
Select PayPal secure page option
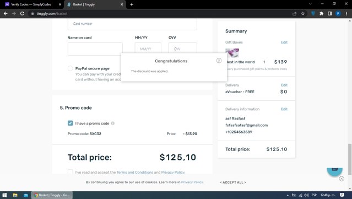tap(71, 68)
